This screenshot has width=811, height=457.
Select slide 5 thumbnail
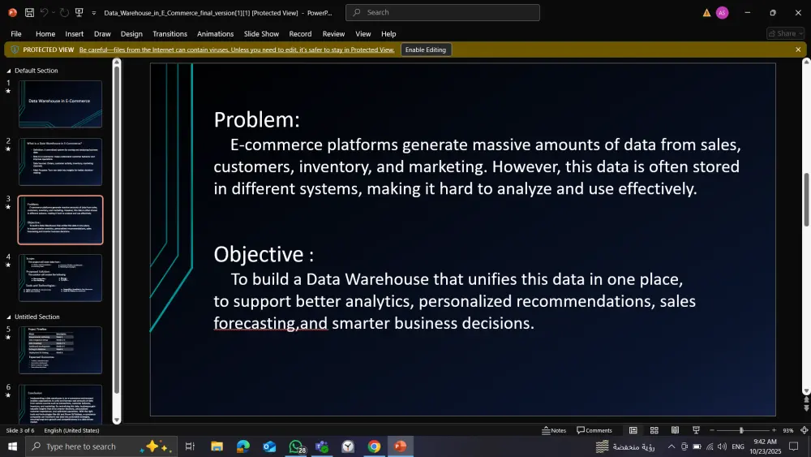tap(61, 351)
